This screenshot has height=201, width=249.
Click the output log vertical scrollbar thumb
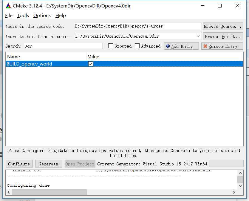point(240,179)
